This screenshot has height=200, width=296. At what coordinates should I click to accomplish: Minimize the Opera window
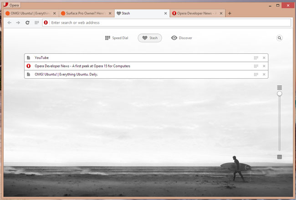(x=270, y=5)
